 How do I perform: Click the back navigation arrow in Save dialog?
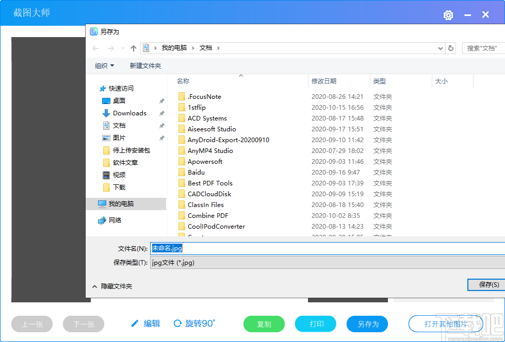coord(95,48)
